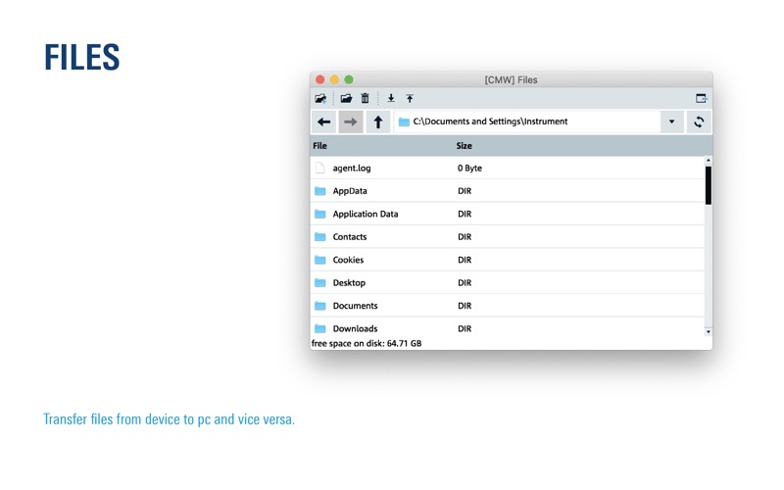Select the Contacts folder name
The image size is (784, 490).
click(x=350, y=237)
